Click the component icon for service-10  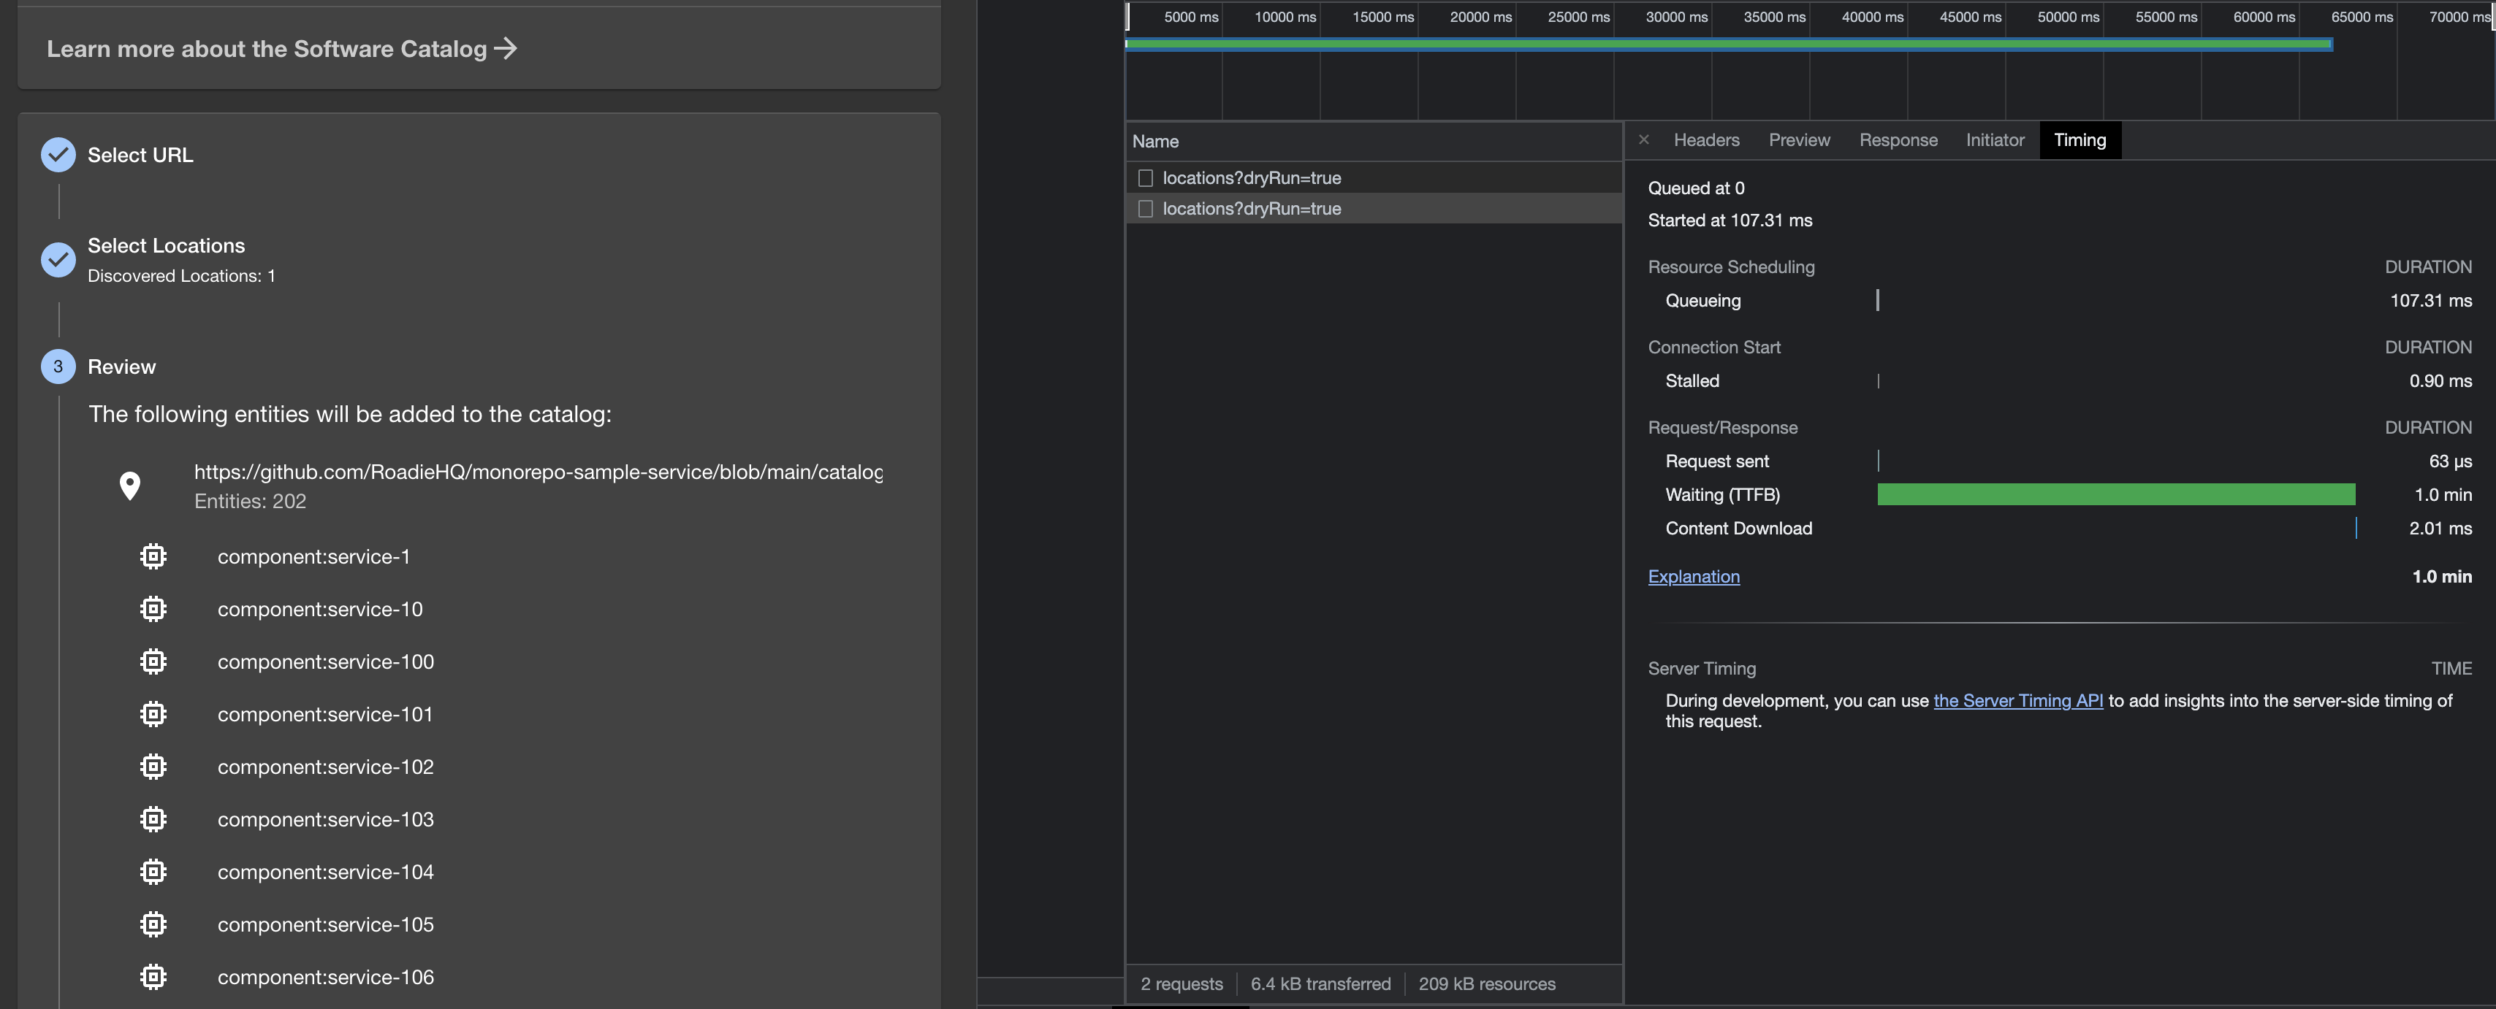tap(153, 609)
